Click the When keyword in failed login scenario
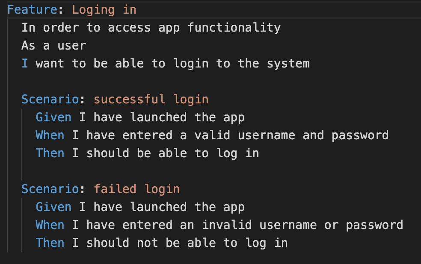Image resolution: width=421 pixels, height=264 pixels. tap(50, 225)
